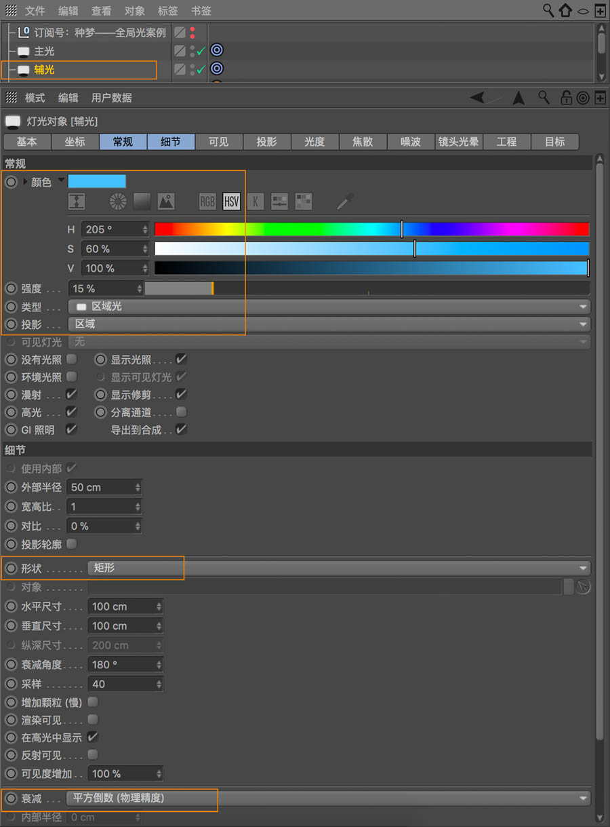Open the 文件 menu
The height and width of the screenshot is (827, 610).
coord(35,11)
